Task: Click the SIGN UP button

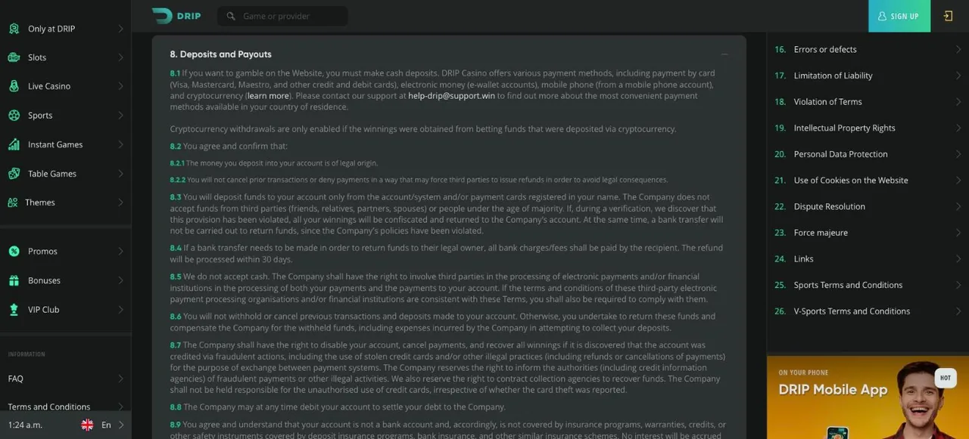Action: point(899,16)
